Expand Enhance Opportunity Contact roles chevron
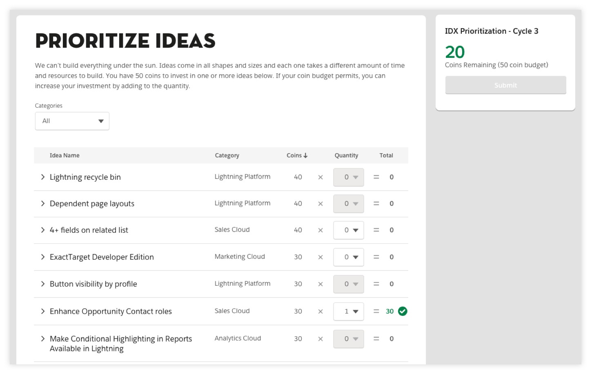The height and width of the screenshot is (375, 592). tap(43, 311)
